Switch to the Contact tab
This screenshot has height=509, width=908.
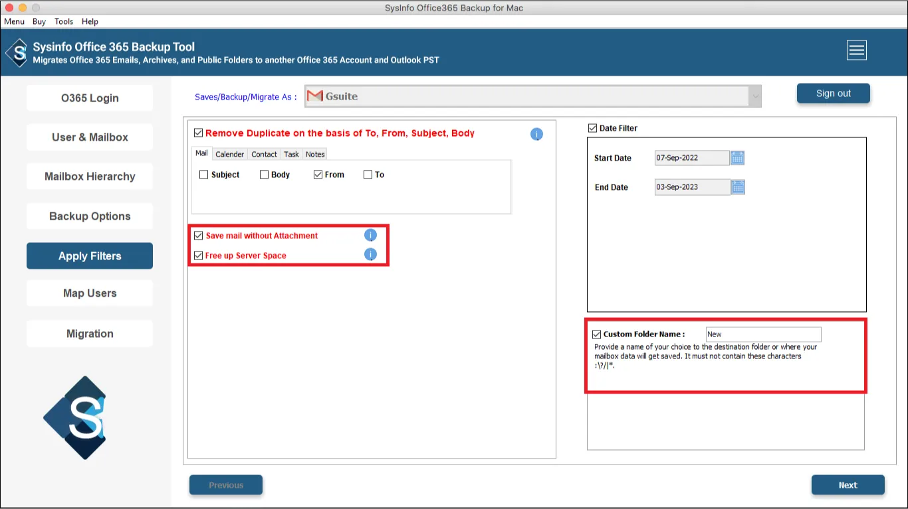pos(264,154)
